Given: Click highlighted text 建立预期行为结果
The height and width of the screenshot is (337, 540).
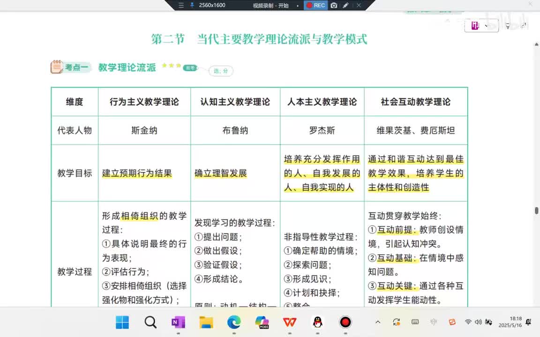Looking at the screenshot, I should [137, 173].
